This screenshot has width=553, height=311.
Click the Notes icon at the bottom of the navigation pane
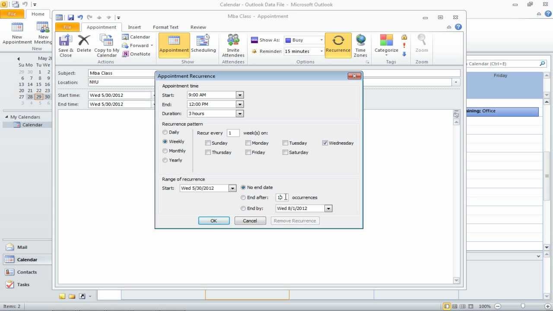tap(62, 296)
